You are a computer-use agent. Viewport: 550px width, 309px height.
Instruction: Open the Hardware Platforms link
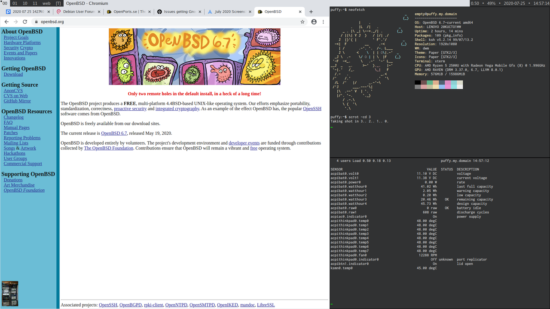22,42
